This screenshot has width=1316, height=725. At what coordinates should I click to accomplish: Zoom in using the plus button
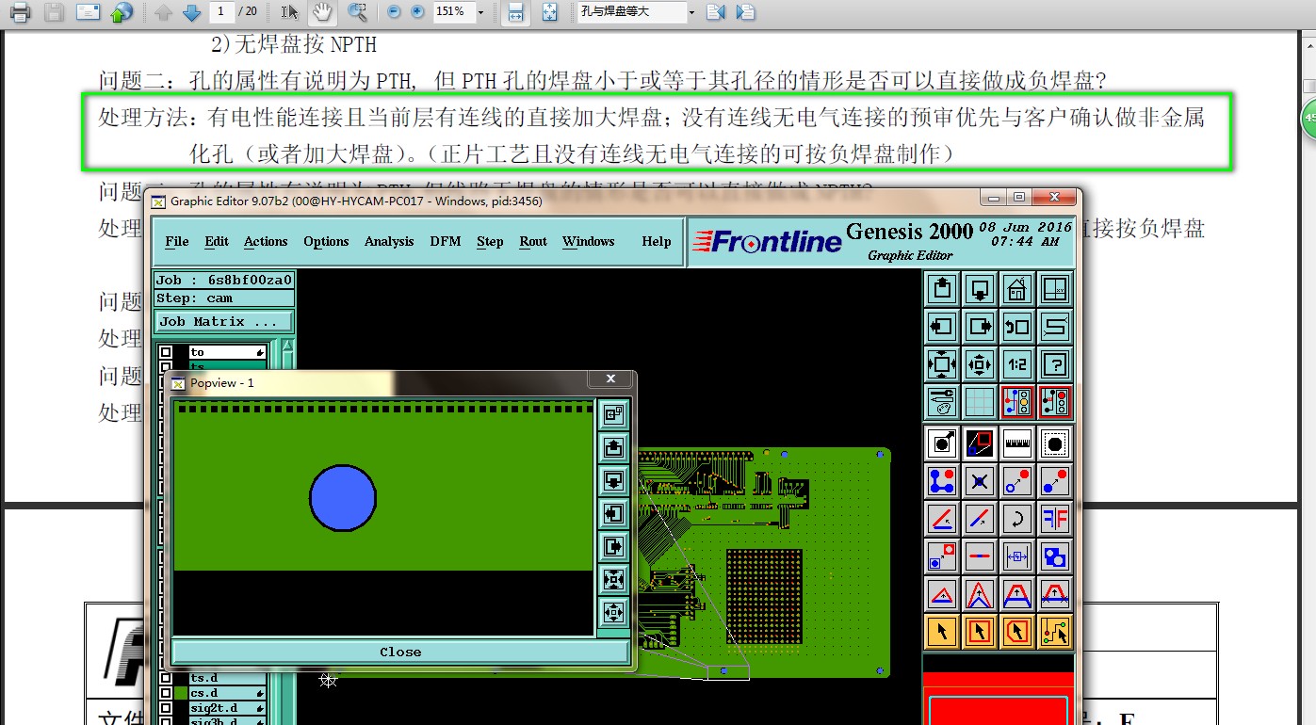pos(418,12)
